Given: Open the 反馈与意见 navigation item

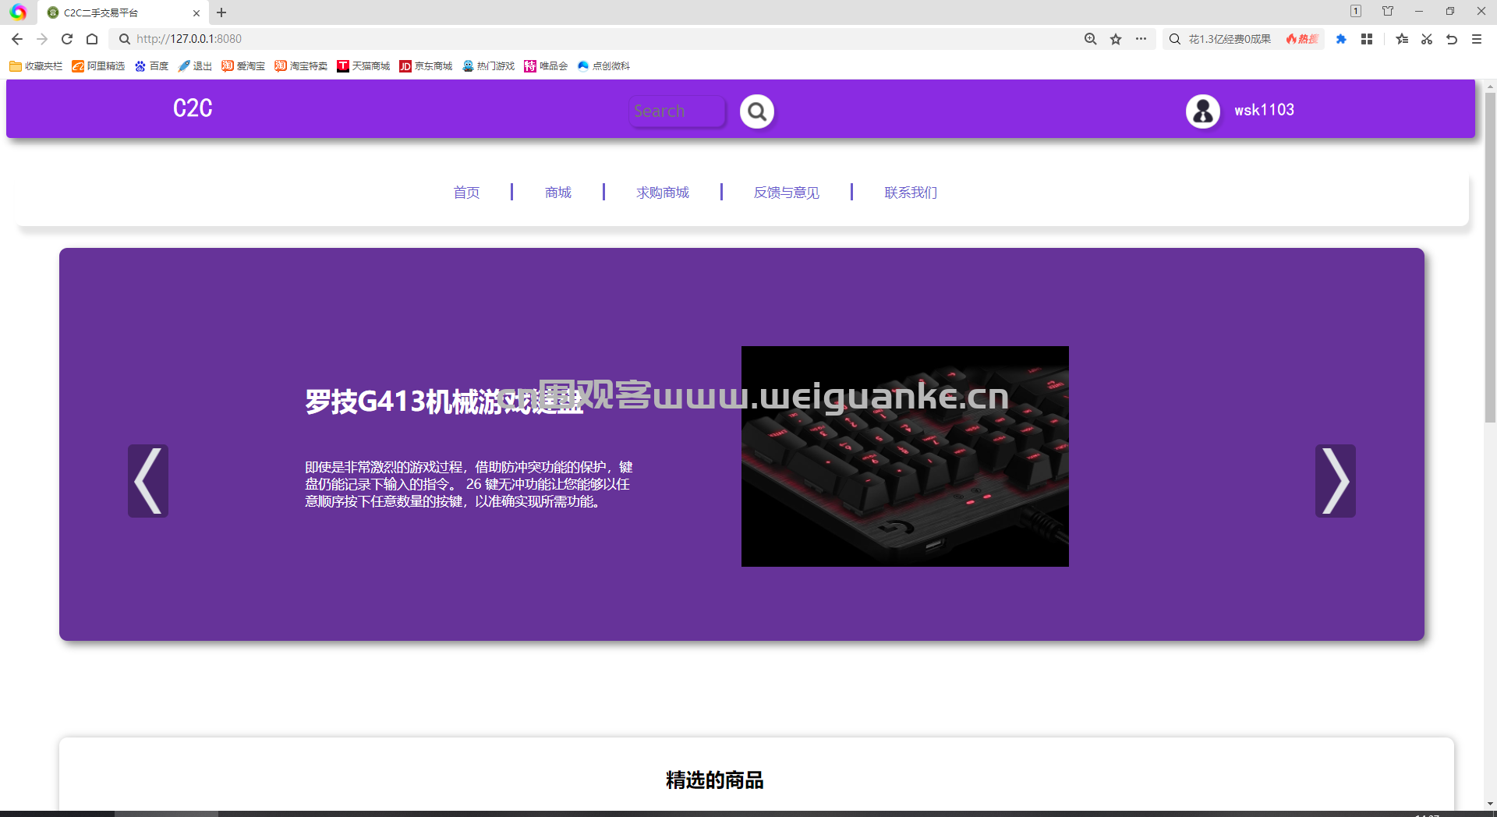Looking at the screenshot, I should (787, 193).
